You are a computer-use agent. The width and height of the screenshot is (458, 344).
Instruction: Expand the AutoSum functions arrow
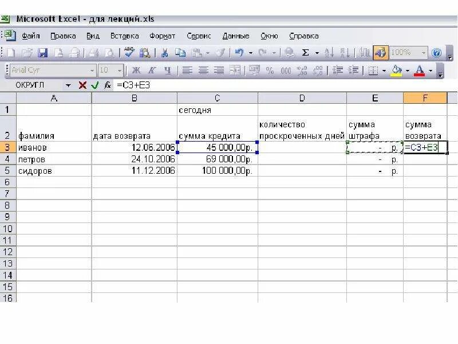[x=317, y=53]
